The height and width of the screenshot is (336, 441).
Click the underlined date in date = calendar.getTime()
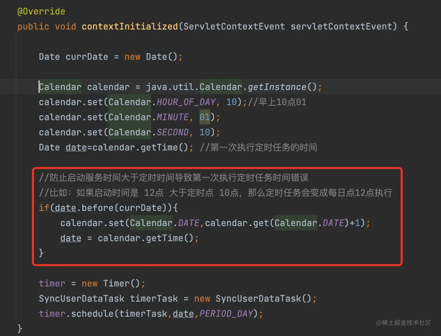coord(71,238)
